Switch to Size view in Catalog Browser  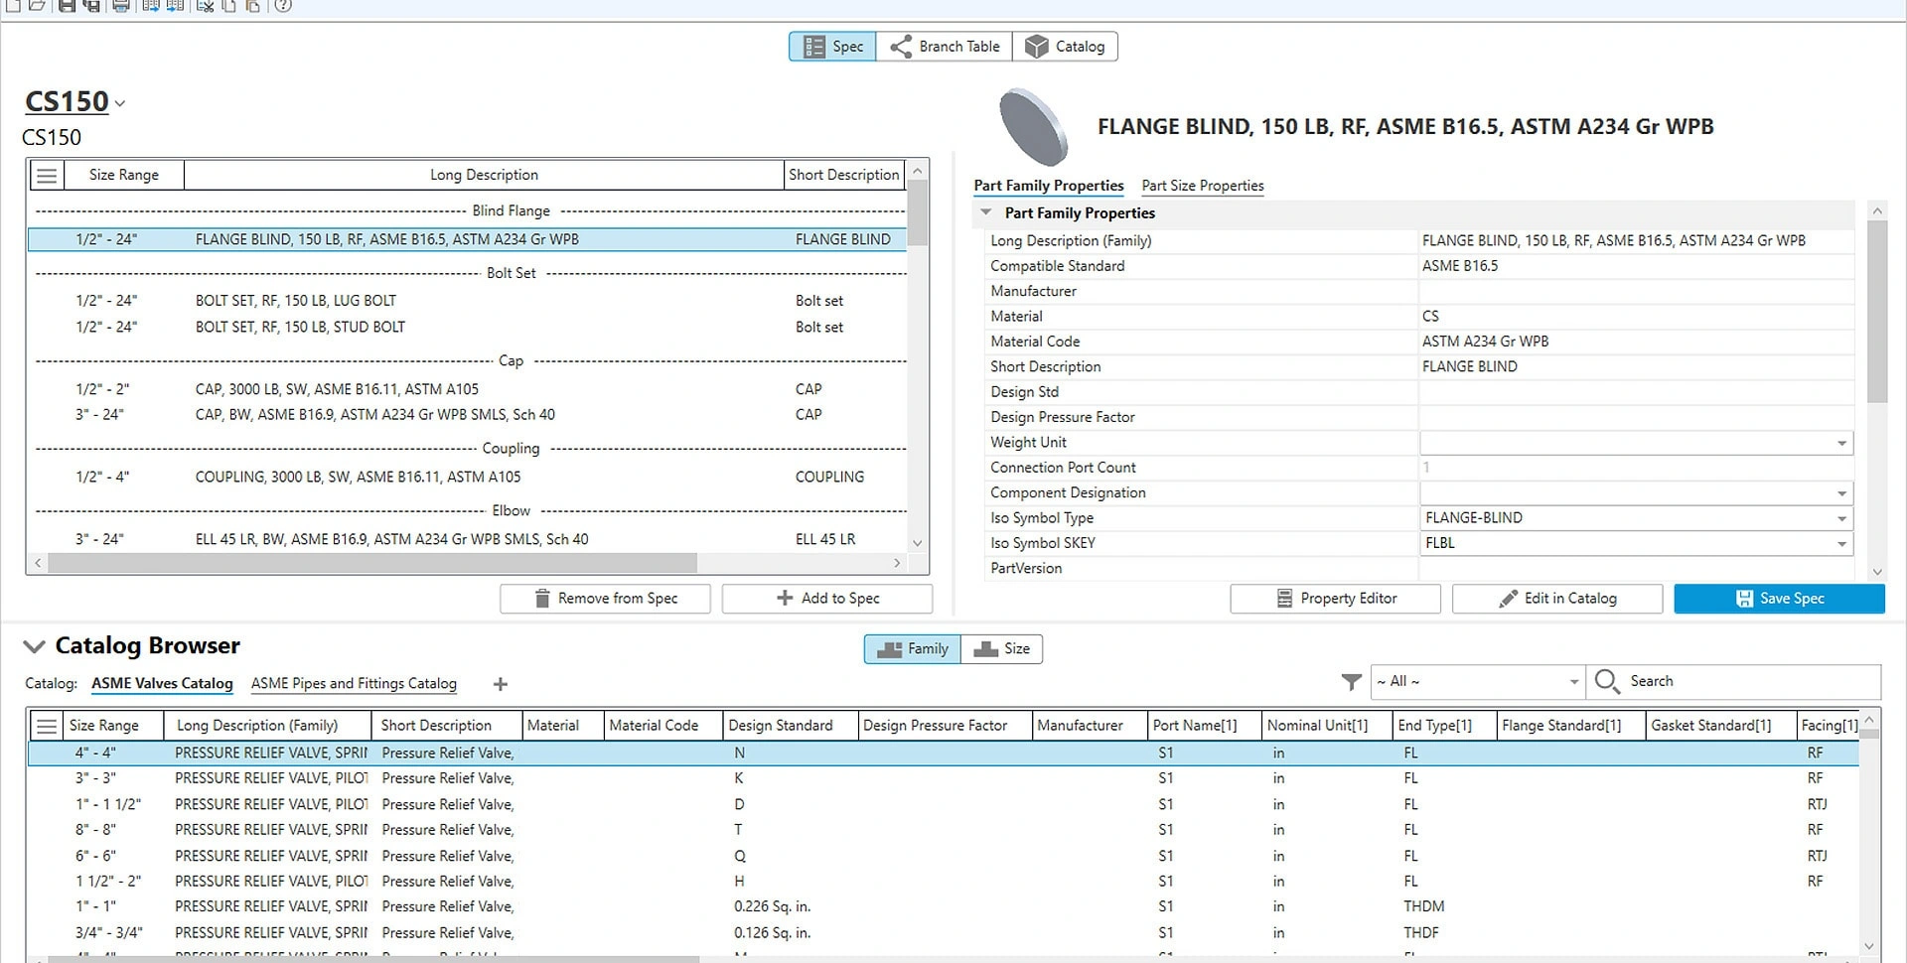pos(1002,649)
